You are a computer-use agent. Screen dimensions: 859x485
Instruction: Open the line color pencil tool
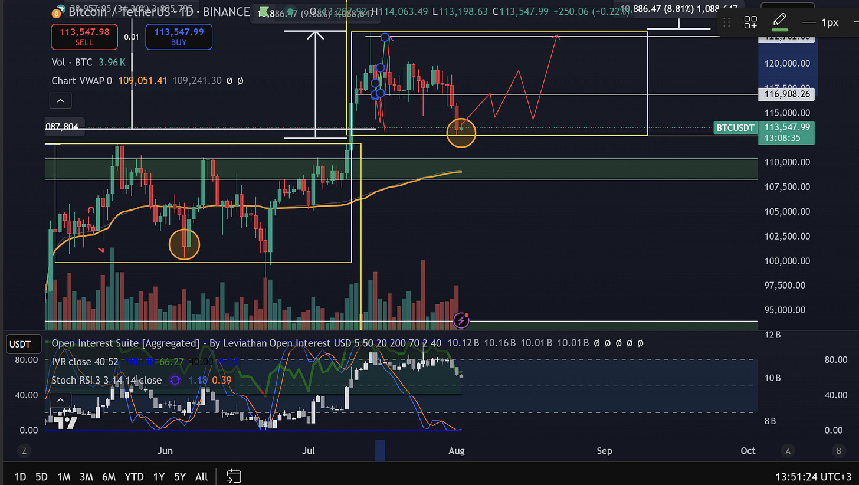pyautogui.click(x=780, y=22)
